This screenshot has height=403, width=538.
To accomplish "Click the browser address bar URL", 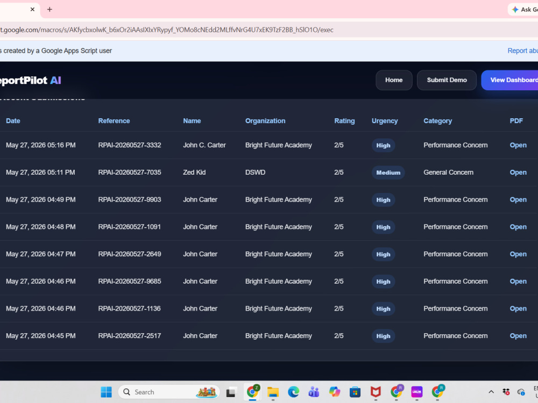I will coord(166,30).
